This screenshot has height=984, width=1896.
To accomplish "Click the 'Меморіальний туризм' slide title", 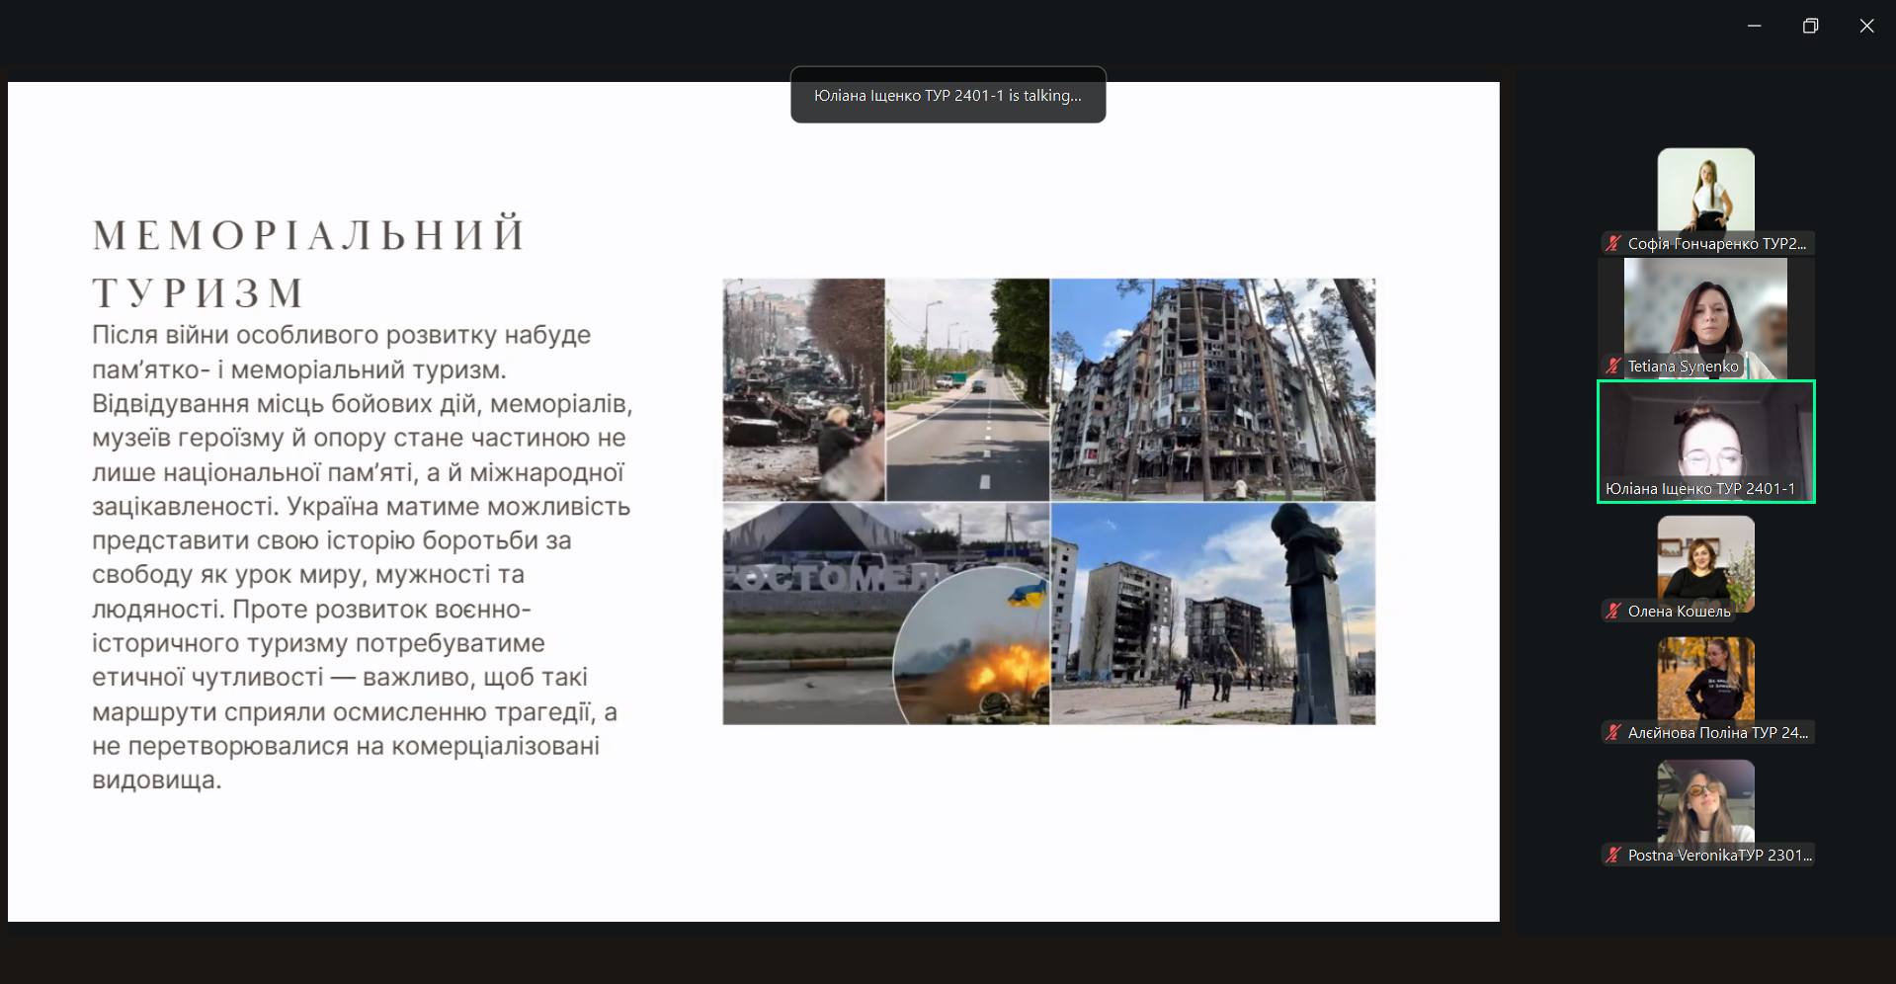I will [x=309, y=263].
